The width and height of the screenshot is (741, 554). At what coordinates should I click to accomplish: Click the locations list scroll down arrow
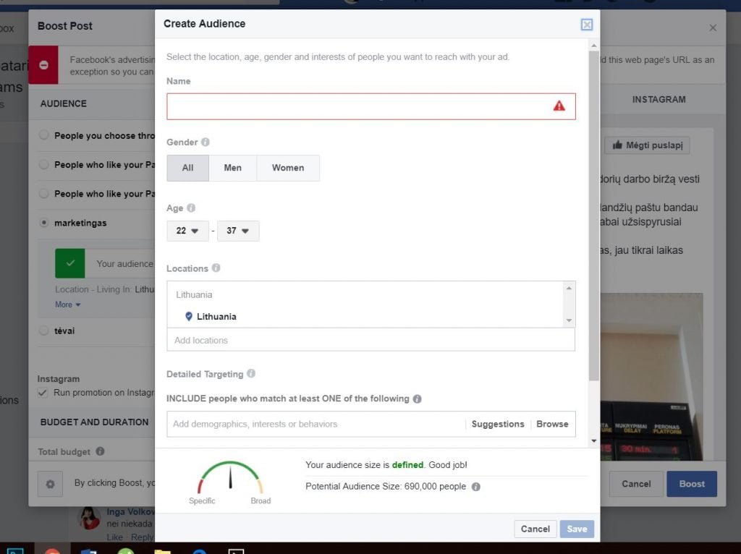(x=569, y=320)
